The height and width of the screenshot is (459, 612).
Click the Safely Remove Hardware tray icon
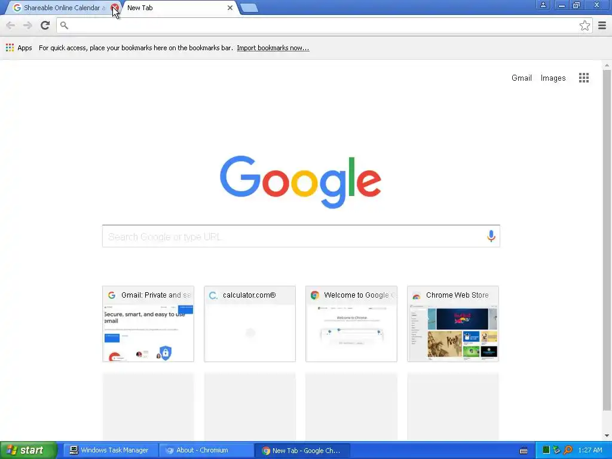tap(557, 451)
